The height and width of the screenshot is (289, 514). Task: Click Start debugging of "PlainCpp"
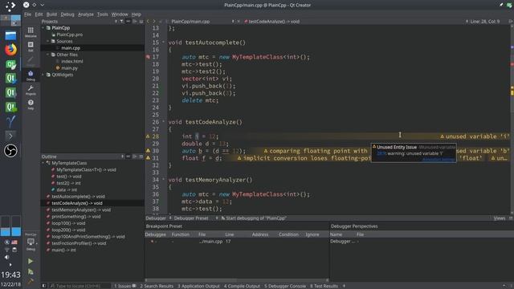(254, 218)
